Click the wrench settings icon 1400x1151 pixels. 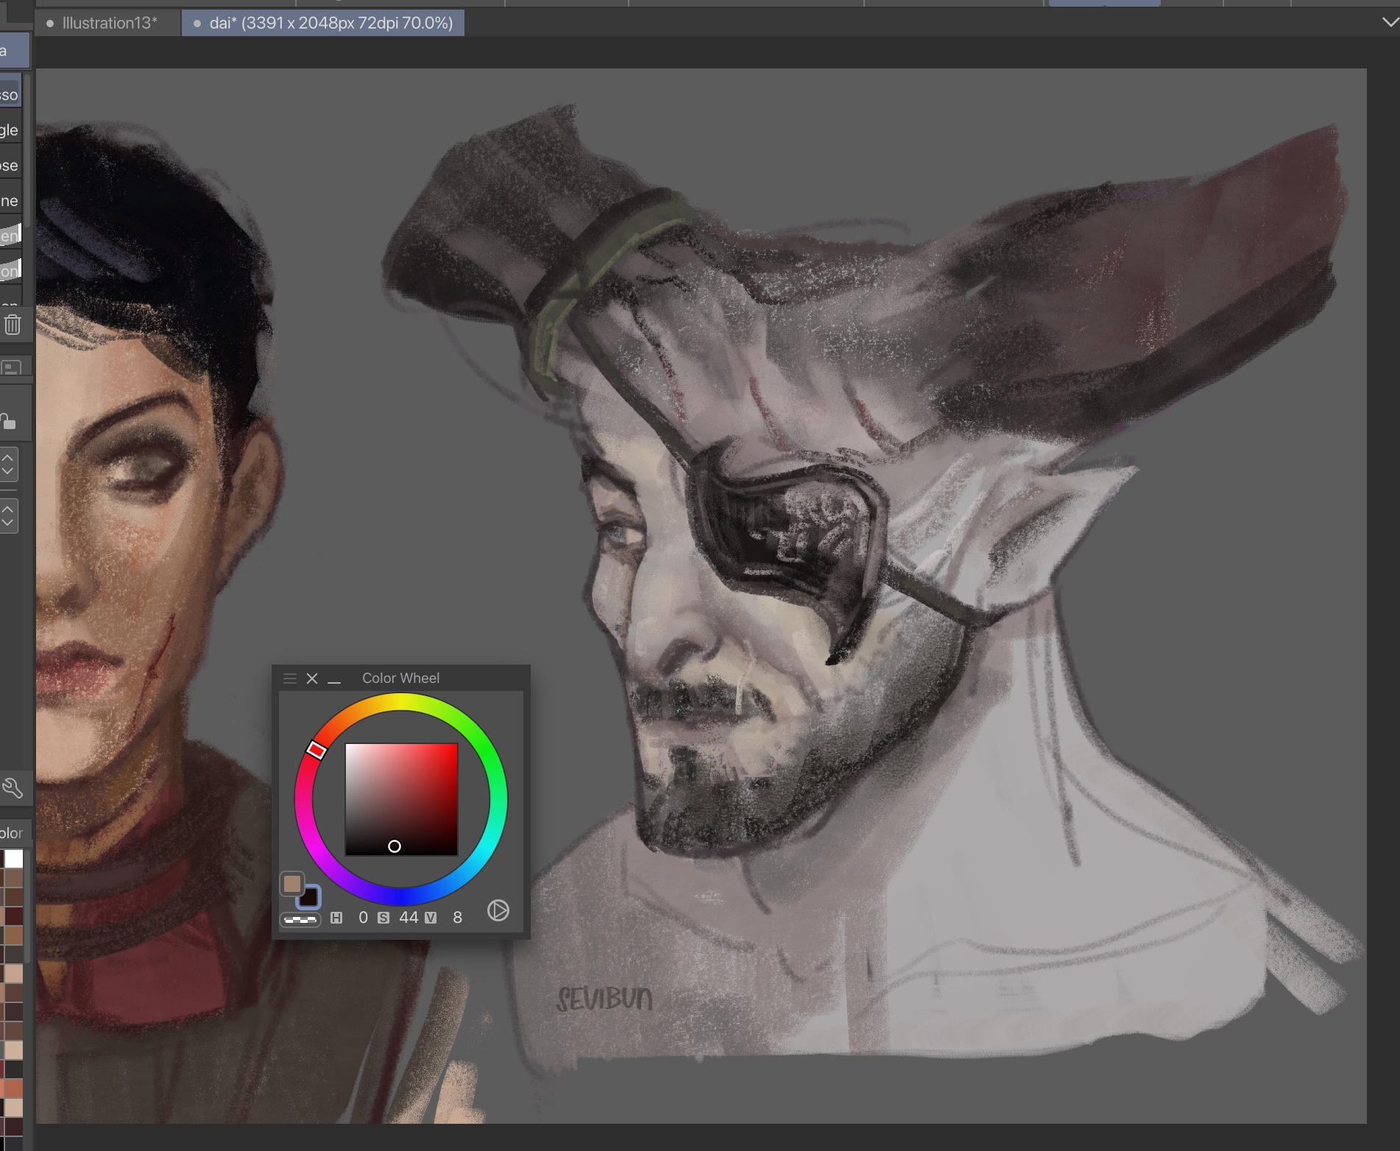point(13,788)
